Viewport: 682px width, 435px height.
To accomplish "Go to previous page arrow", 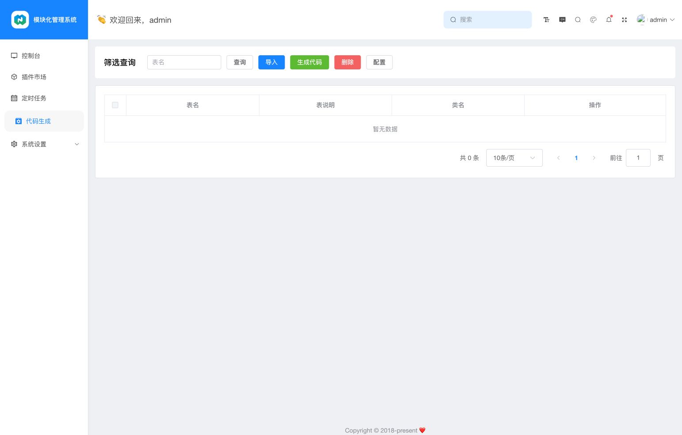I will (559, 158).
